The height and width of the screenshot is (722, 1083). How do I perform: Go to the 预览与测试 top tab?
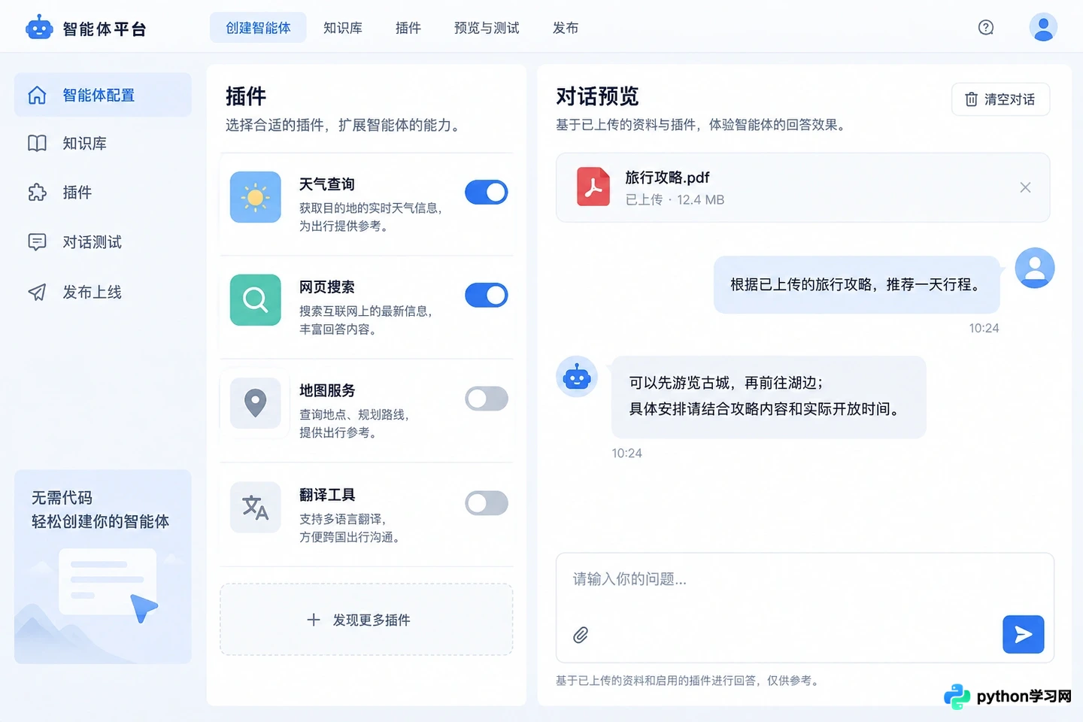pos(487,28)
